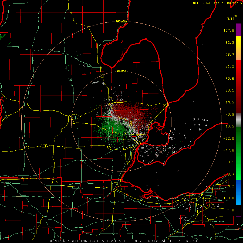Click the bright red segment of color bar
The image size is (243, 243).
(238, 69)
